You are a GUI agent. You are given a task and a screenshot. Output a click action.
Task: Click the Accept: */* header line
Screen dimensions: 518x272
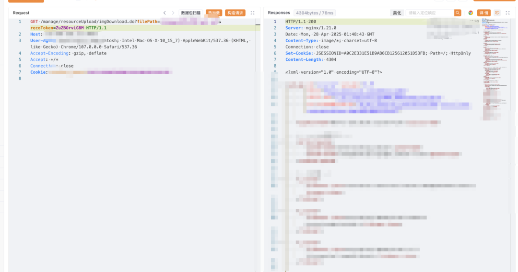click(x=44, y=60)
